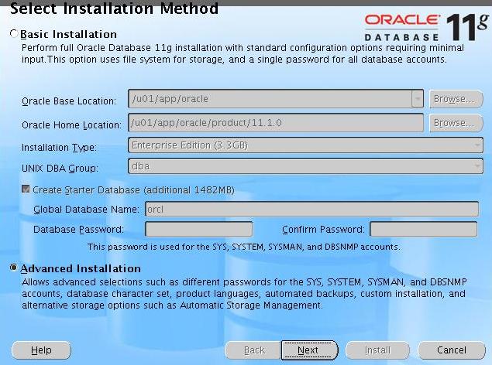Click Browse next to Oracle Base Location
The width and height of the screenshot is (492, 365).
[456, 99]
